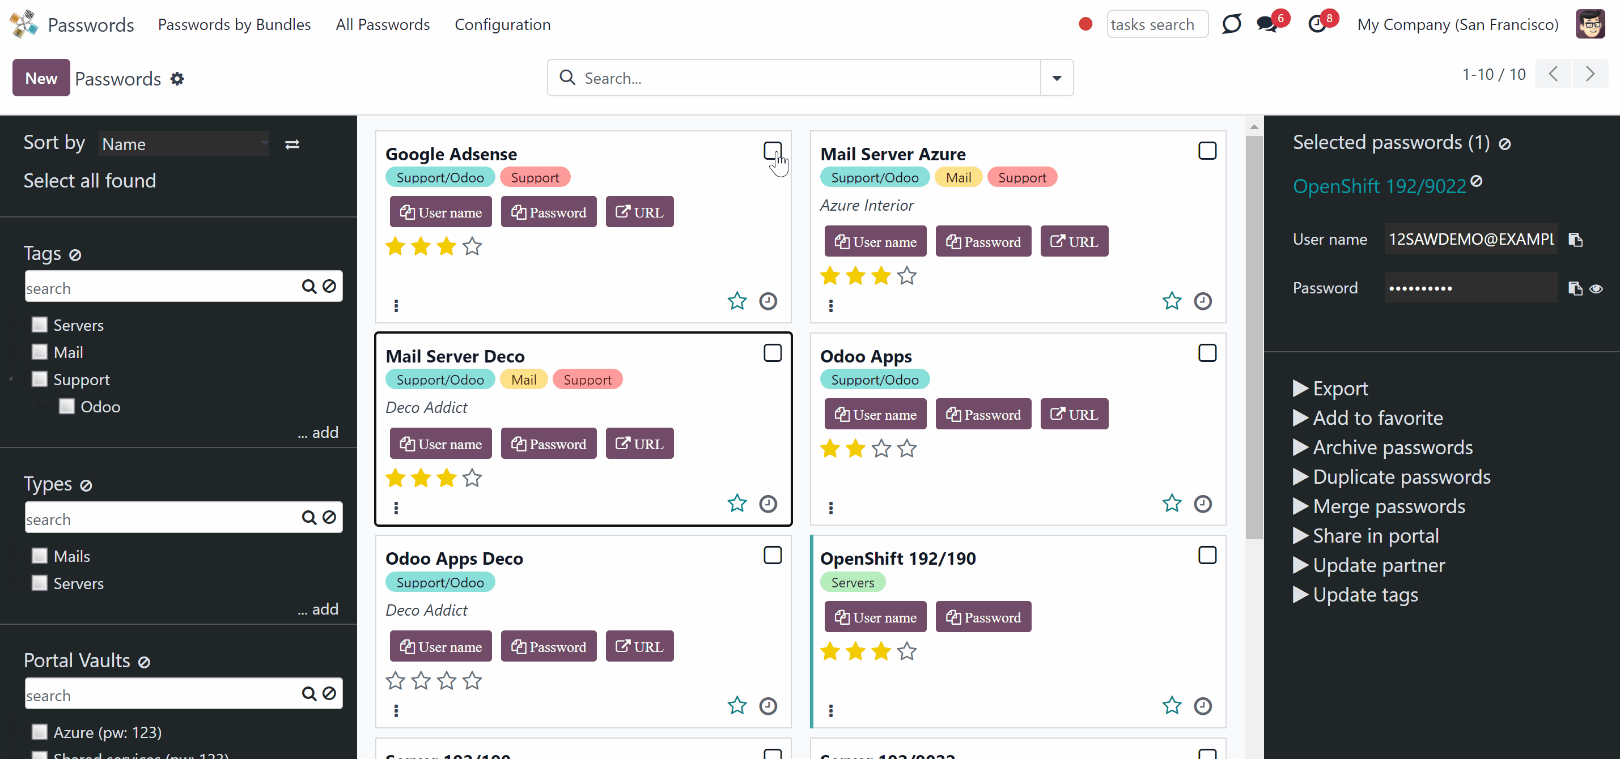Viewport: 1620px width, 759px height.
Task: Enable the Mails type checkbox
Action: click(x=40, y=556)
